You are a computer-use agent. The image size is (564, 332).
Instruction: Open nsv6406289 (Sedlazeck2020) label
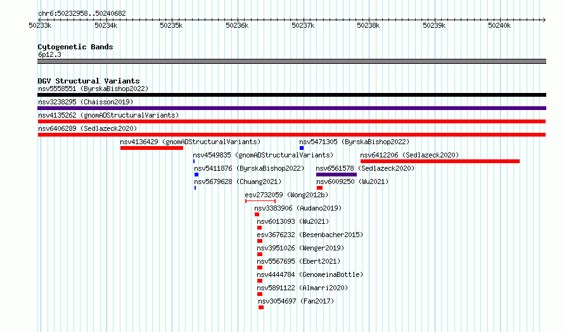87,128
